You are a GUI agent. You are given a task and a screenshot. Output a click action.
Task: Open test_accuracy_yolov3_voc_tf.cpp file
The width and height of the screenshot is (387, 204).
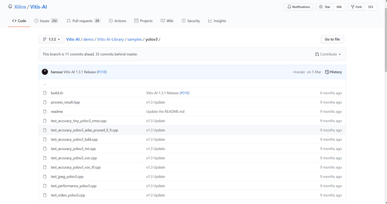(x=76, y=167)
